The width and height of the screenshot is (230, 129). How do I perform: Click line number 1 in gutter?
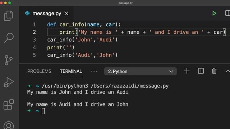[34, 24]
